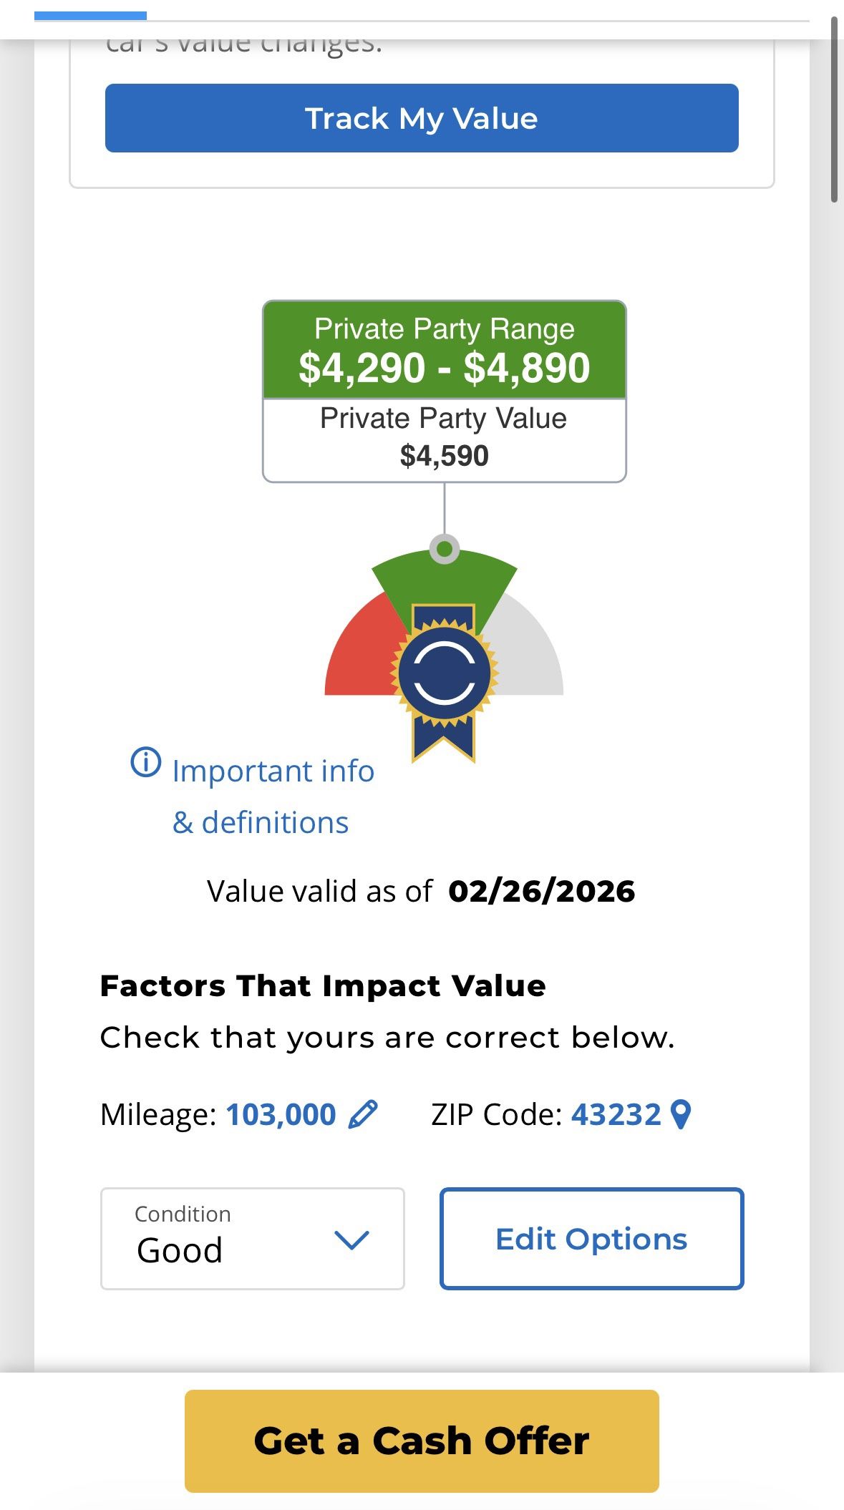Click the pencil icon to edit mileage

(363, 1114)
